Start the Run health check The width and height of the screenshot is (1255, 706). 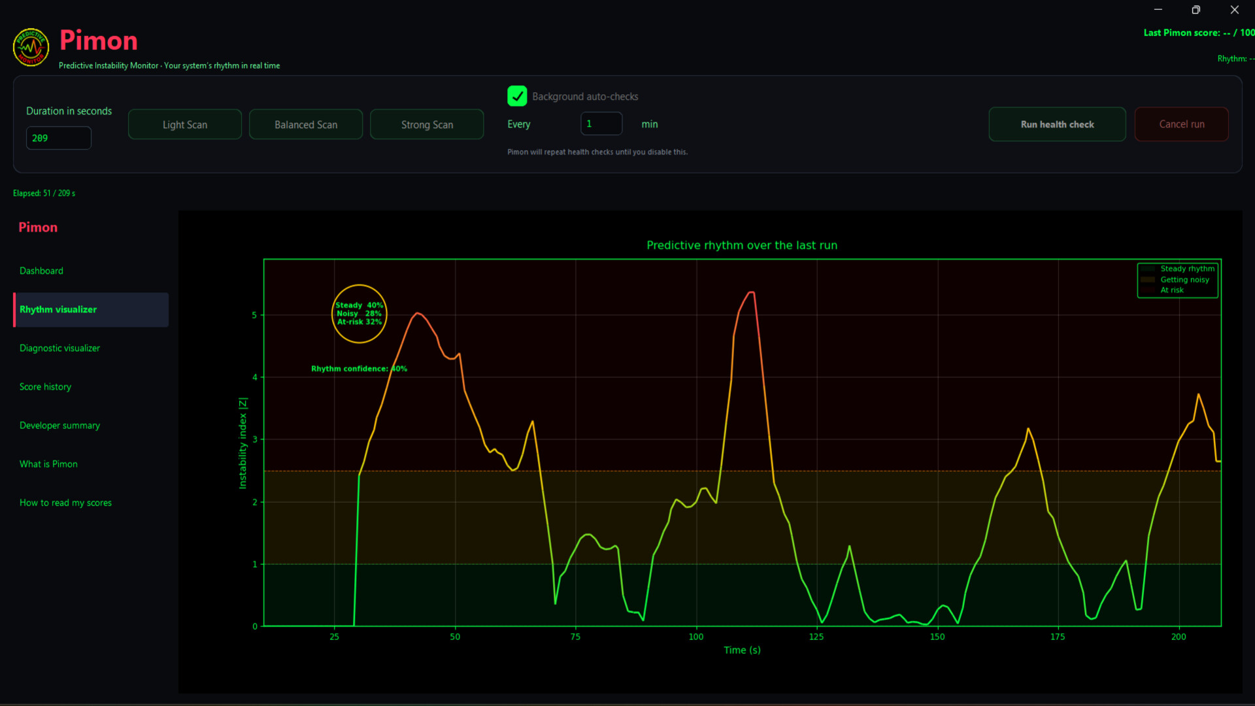tap(1057, 124)
